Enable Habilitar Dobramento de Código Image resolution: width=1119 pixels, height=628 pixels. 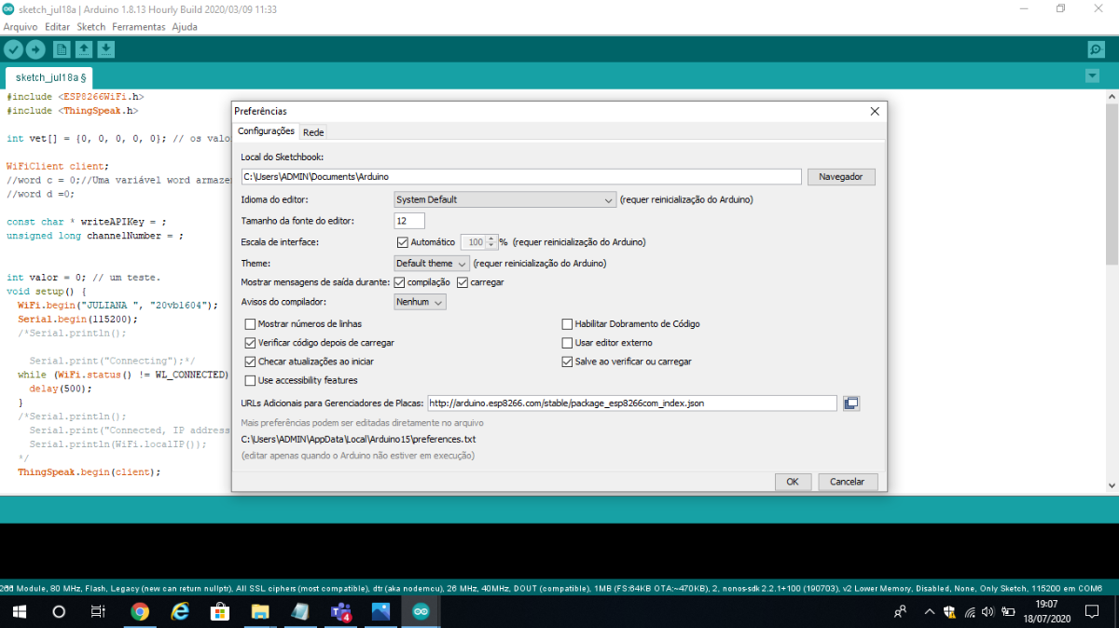click(567, 324)
